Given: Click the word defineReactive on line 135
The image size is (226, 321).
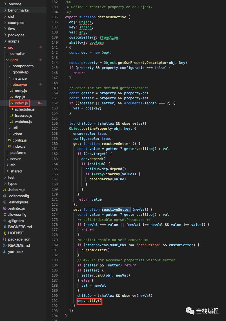Looking at the screenshot, I should [x=112, y=17].
